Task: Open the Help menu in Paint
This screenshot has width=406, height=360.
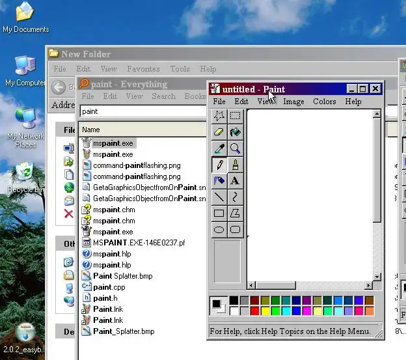Action: click(353, 102)
